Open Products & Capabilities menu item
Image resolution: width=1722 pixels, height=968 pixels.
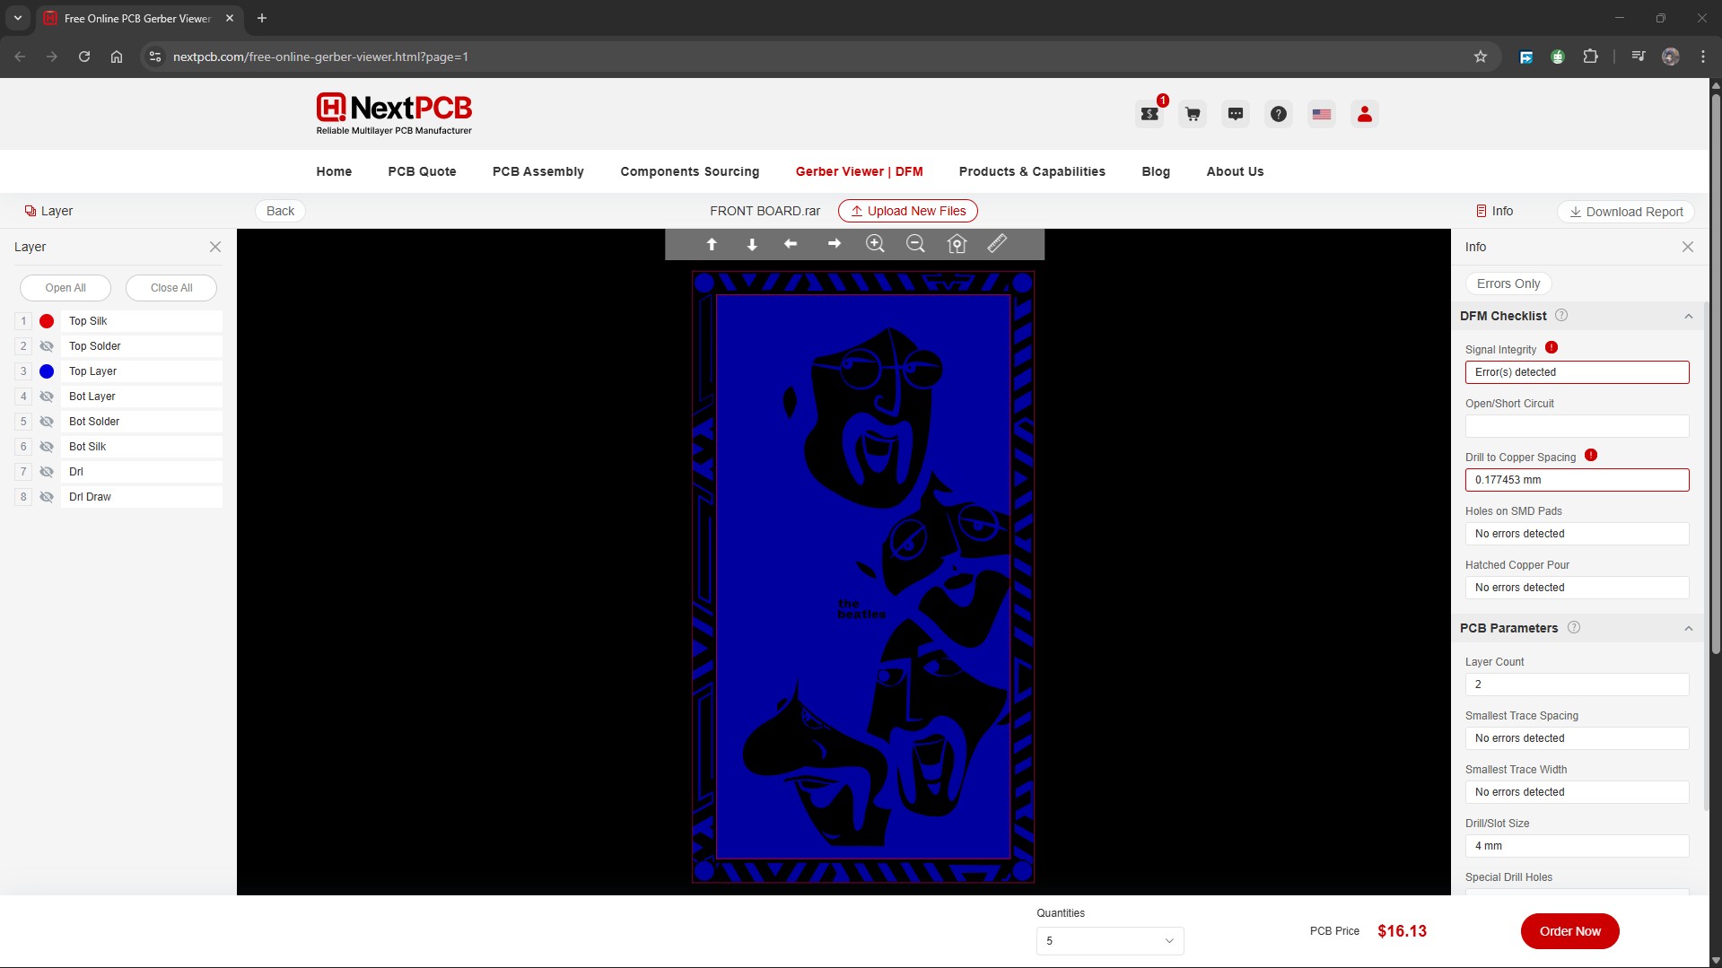pyautogui.click(x=1032, y=171)
